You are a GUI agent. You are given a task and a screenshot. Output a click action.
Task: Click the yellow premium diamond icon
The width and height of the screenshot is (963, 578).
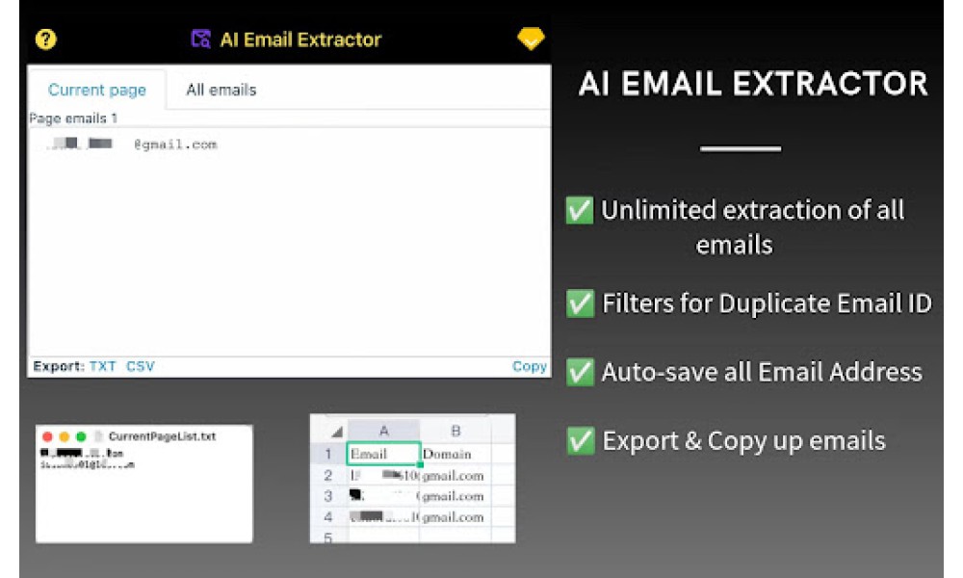point(531,39)
